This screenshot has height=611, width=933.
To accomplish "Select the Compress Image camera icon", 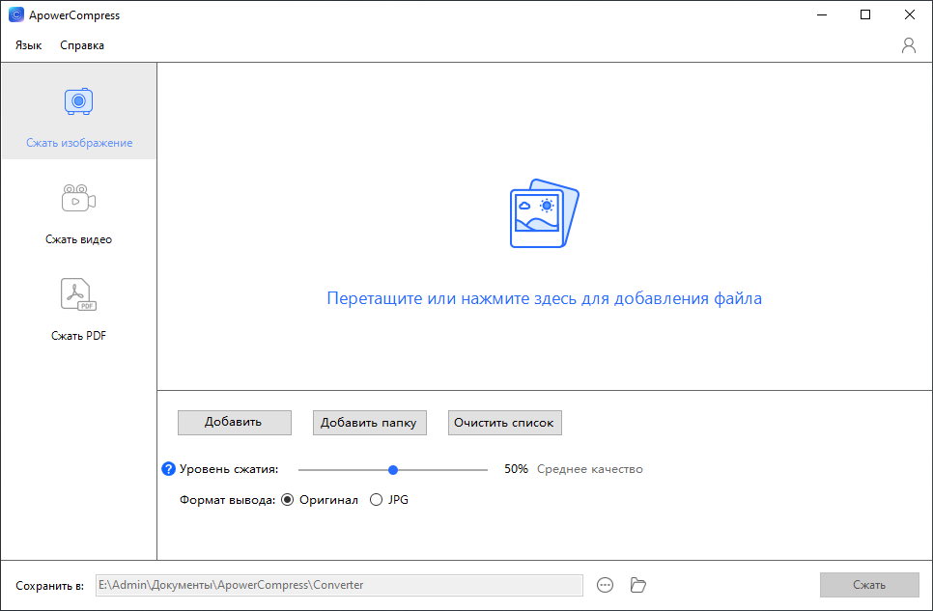I will 78,101.
